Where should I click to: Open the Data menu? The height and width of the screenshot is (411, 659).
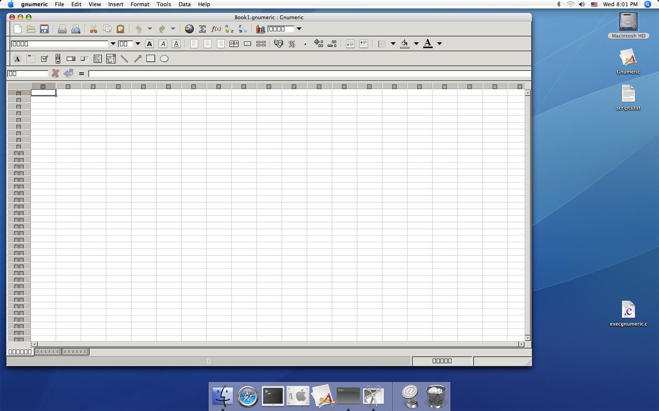pyautogui.click(x=184, y=4)
